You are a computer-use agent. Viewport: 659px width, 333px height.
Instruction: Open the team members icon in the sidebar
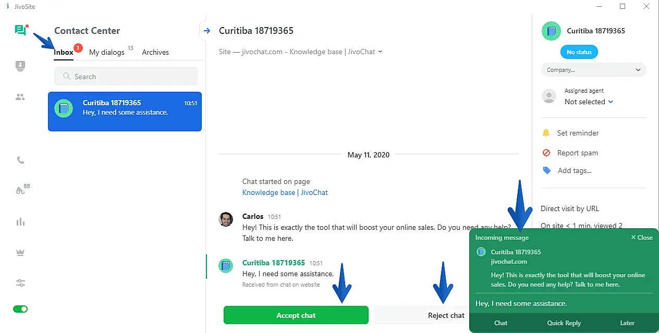[20, 97]
